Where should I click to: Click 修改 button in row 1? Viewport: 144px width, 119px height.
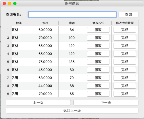coord(98,30)
